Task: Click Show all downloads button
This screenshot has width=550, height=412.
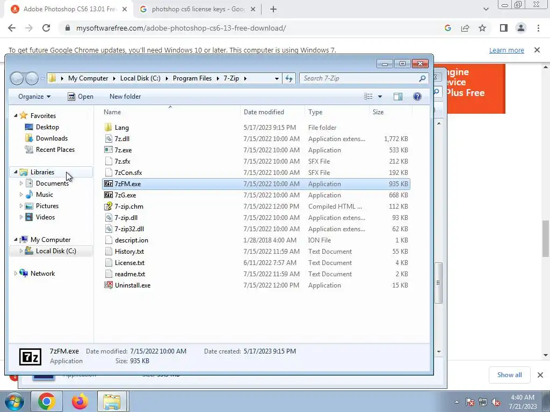Action: (x=509, y=375)
